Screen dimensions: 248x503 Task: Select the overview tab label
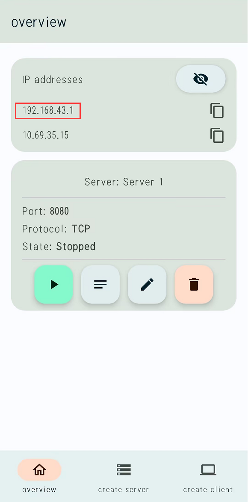click(39, 490)
